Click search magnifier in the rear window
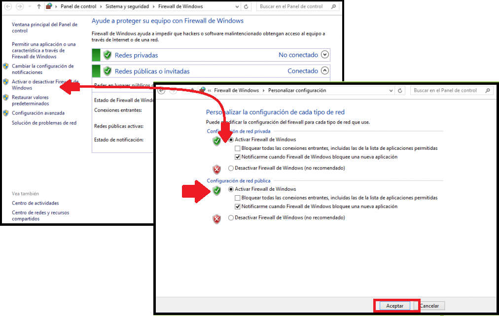 pyautogui.click(x=333, y=6)
